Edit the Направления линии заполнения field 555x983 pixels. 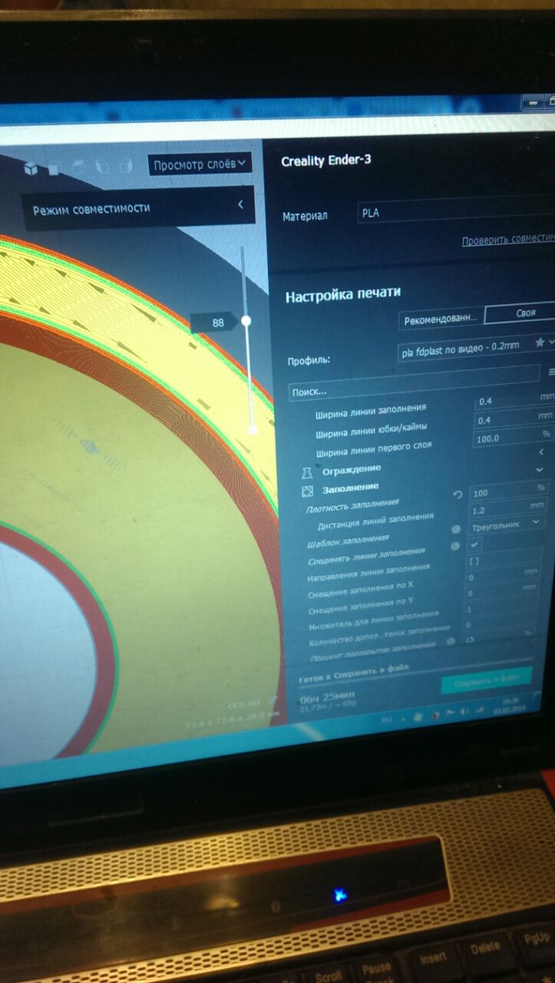click(504, 560)
